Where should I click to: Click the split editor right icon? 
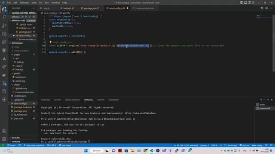tap(266, 8)
